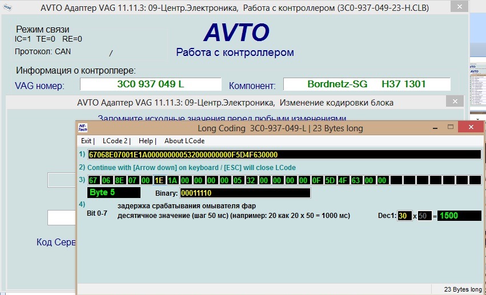Screen dimensions: 486x295
Task: Click the Binary field showing 00011110
Action: click(x=245, y=193)
